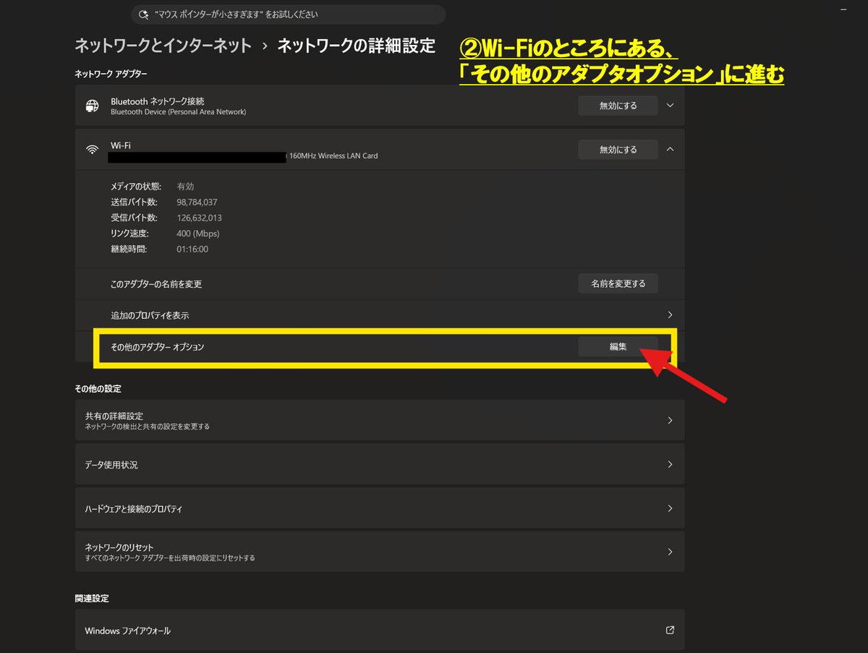Click the 関連設定 section heading
Image resolution: width=868 pixels, height=653 pixels.
point(91,599)
